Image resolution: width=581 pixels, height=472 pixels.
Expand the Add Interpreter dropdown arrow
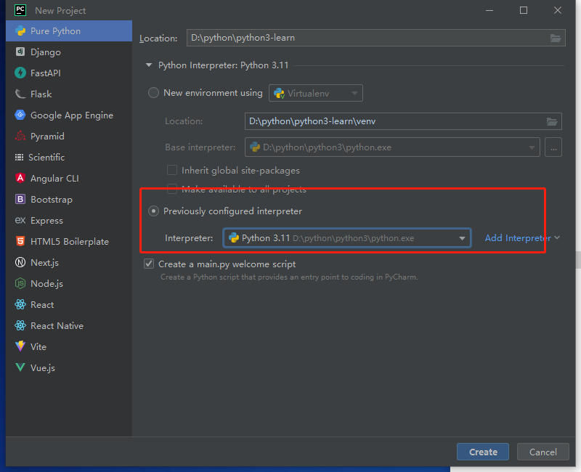[x=557, y=238]
